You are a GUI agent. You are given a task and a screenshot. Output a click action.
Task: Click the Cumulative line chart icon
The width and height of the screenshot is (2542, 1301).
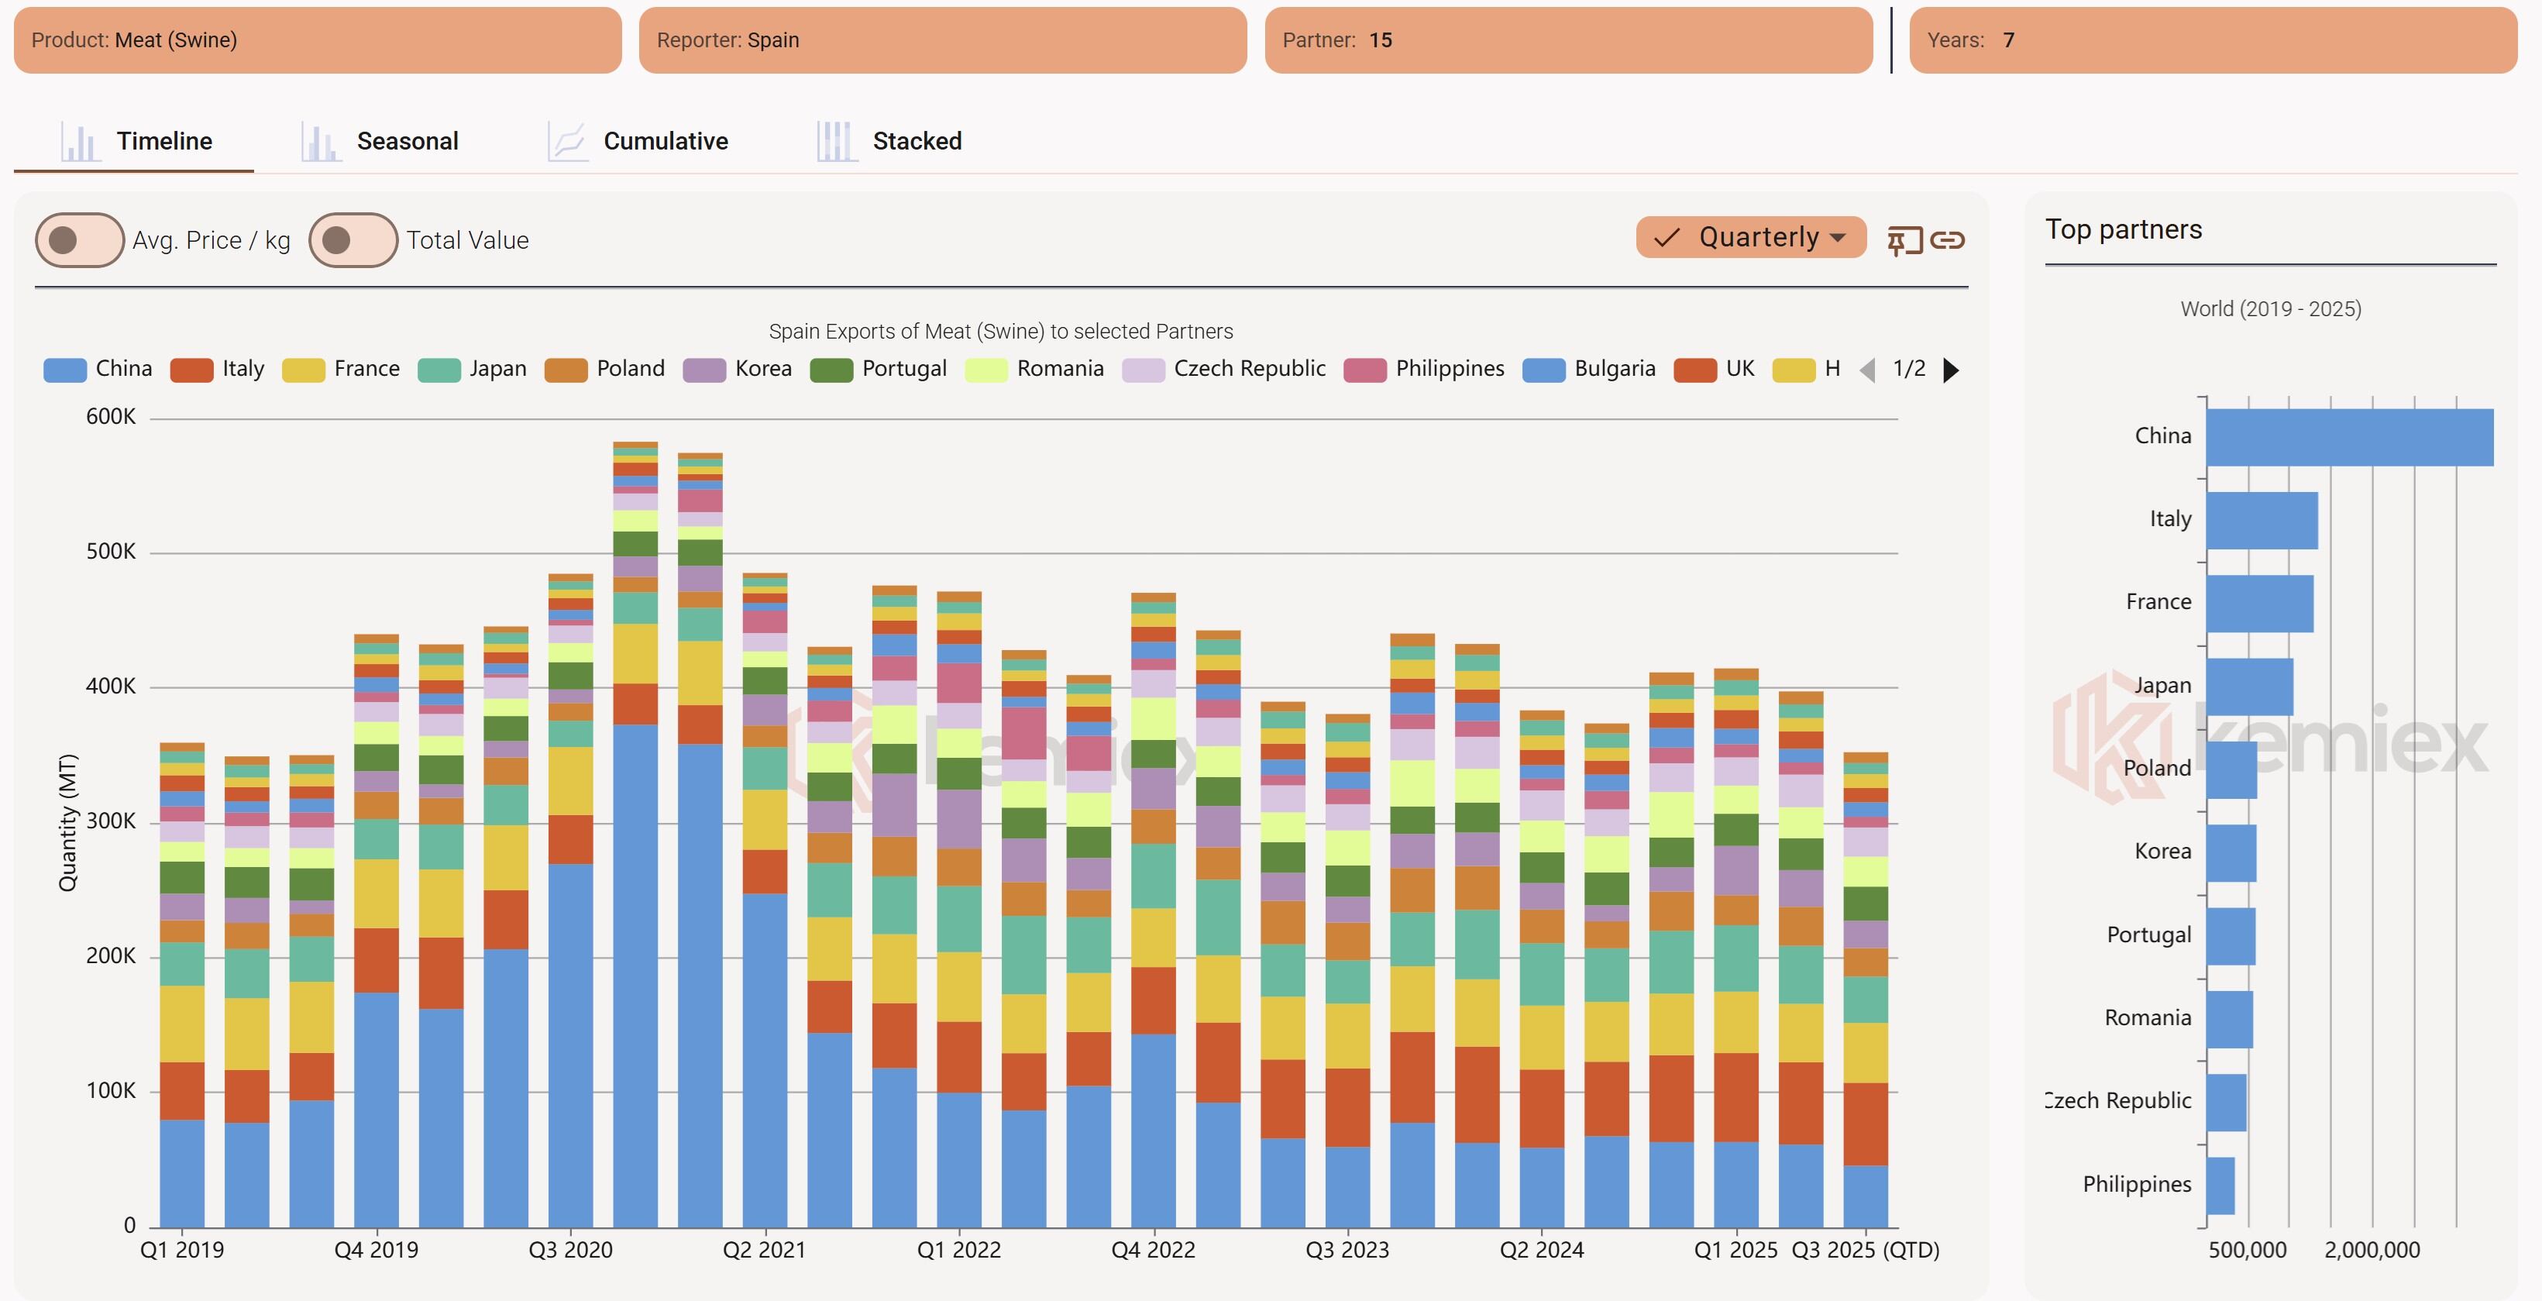(566, 140)
